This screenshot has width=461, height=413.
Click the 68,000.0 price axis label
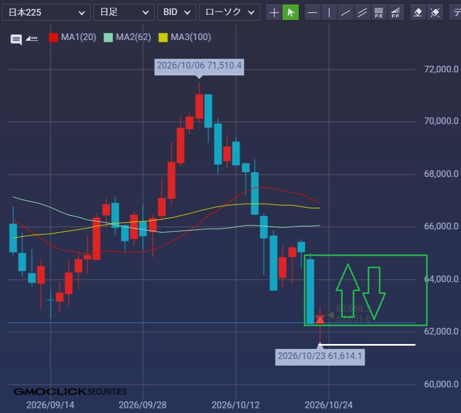441,174
